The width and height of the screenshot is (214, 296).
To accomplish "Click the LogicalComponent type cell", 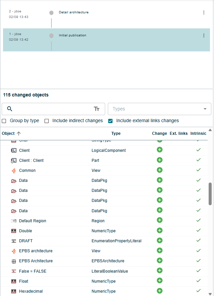I will [x=109, y=151].
